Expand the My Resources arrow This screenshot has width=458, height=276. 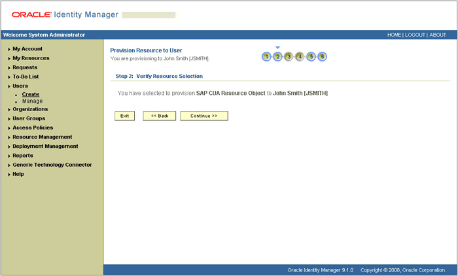coord(9,59)
